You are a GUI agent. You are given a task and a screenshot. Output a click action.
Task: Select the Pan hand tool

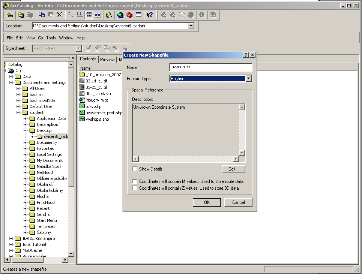(182, 15)
